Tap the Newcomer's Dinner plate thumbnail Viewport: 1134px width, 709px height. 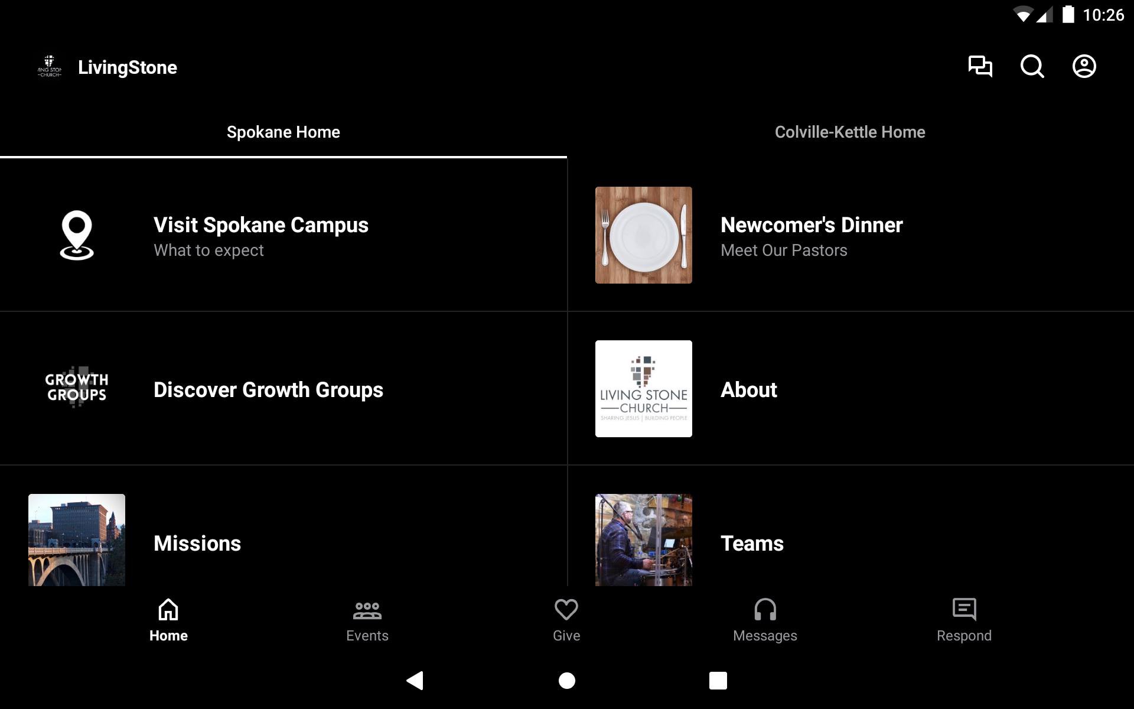tap(643, 235)
